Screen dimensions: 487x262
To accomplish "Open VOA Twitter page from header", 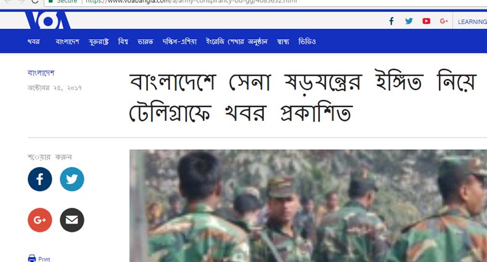I will click(409, 21).
